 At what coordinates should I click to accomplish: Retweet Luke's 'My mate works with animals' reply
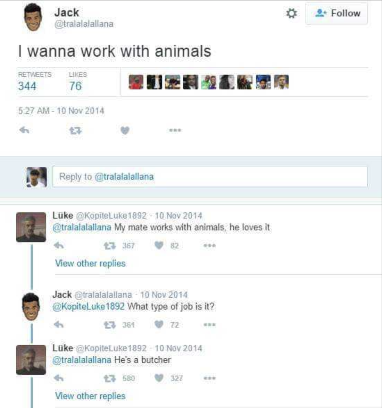pyautogui.click(x=109, y=246)
